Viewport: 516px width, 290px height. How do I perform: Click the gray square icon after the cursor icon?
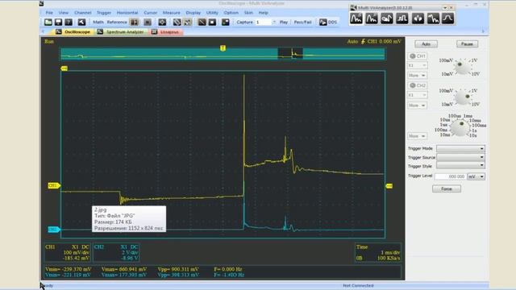[x=148, y=22]
